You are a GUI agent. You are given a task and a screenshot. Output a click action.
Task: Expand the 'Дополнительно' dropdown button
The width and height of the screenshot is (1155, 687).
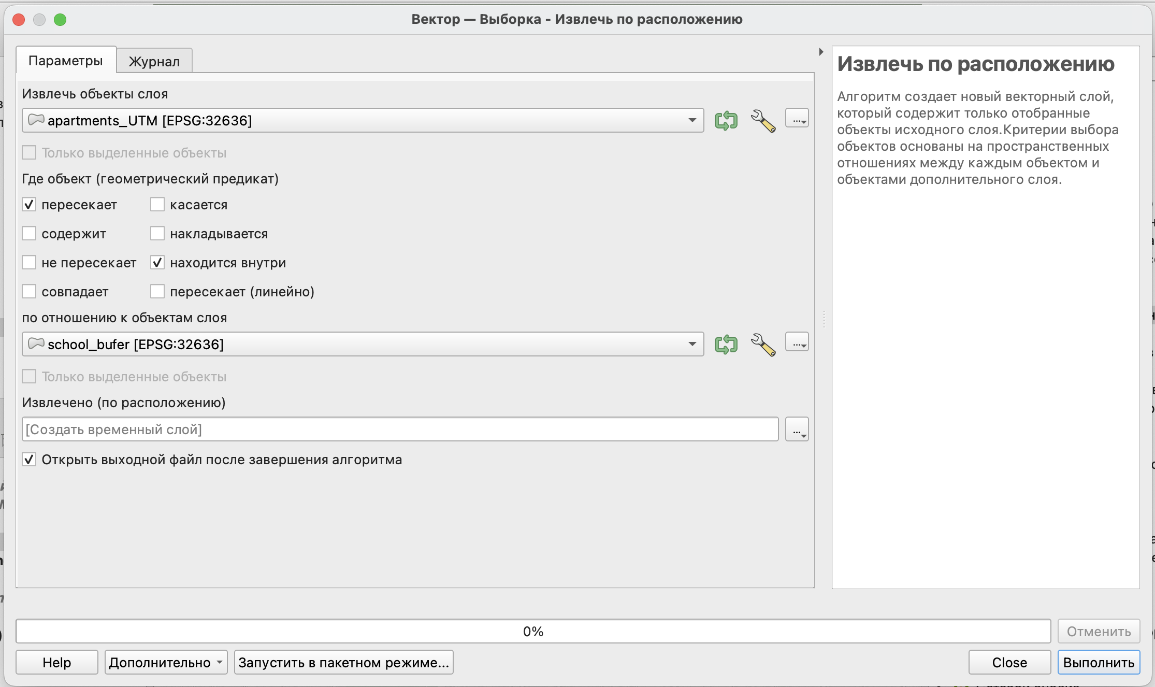tap(166, 663)
